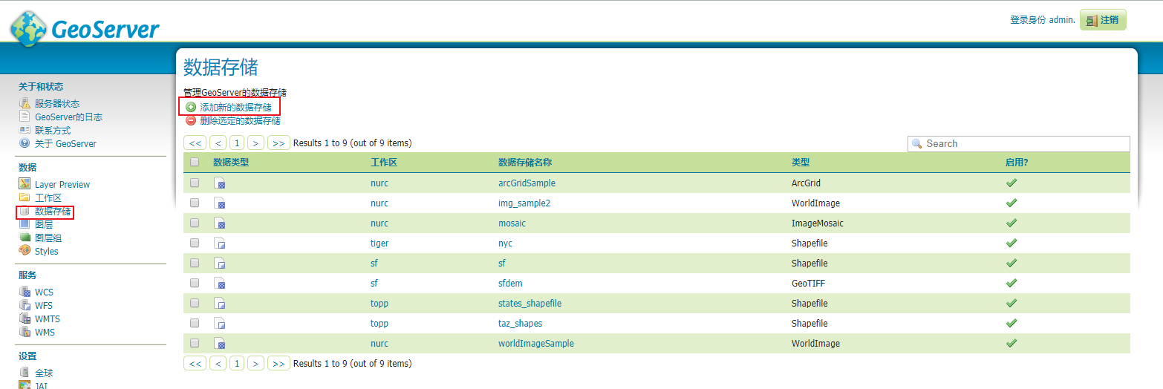The height and width of the screenshot is (389, 1163).
Task: Check the worldImageSample row checkbox
Action: 195,342
